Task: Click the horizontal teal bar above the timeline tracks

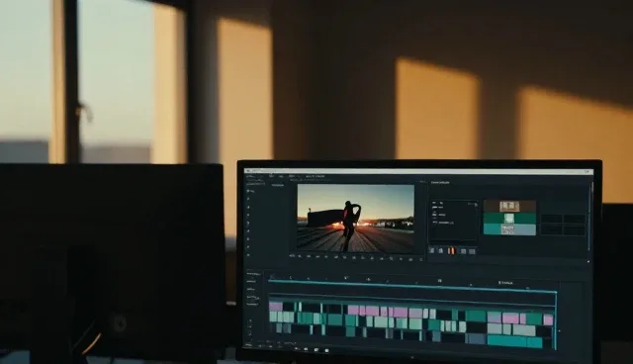Action: (x=411, y=286)
